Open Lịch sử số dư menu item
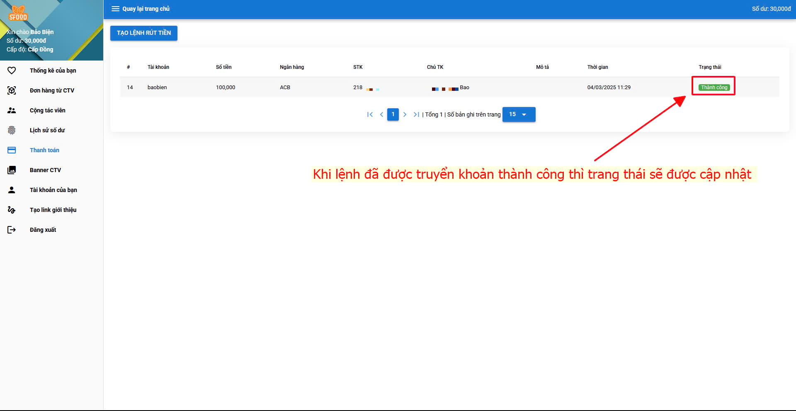The width and height of the screenshot is (796, 411). 47,130
